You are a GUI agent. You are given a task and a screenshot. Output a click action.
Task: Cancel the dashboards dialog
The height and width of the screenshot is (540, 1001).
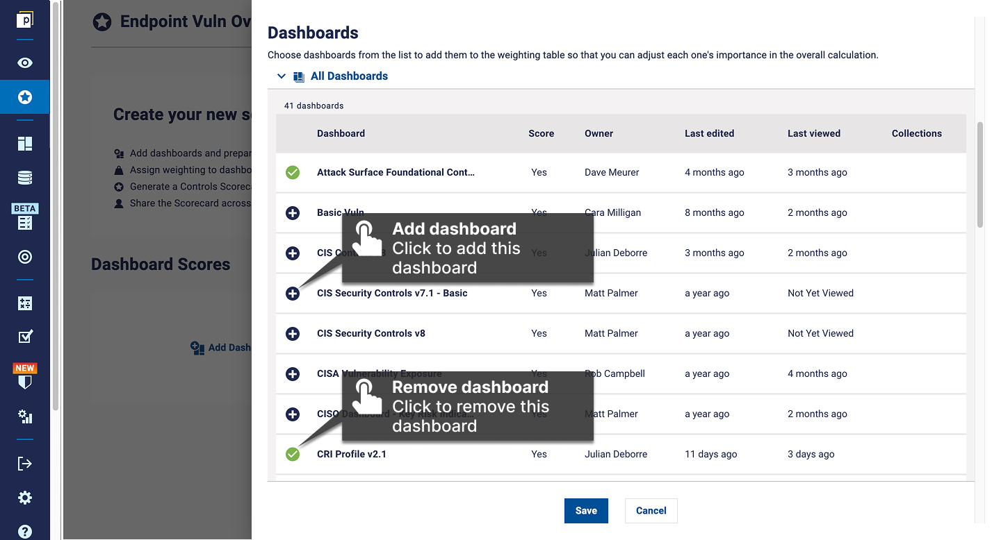click(x=651, y=510)
